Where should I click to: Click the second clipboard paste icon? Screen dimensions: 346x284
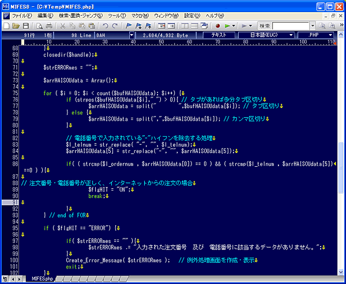click(x=92, y=26)
